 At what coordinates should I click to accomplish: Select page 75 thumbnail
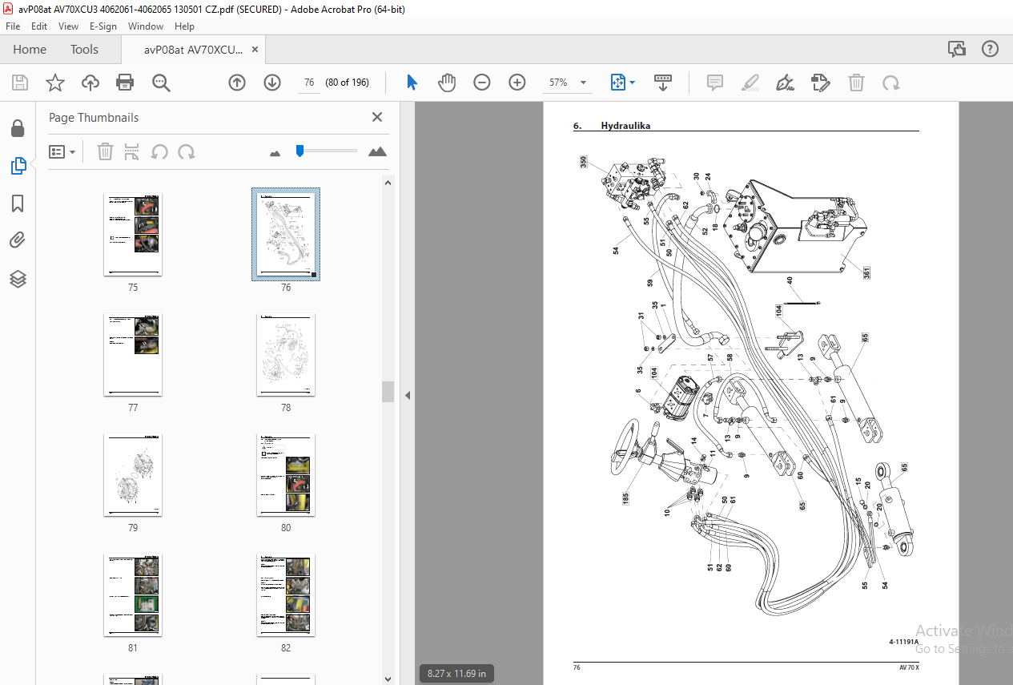click(x=133, y=234)
